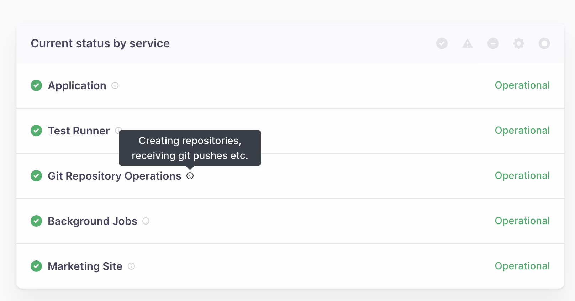Click the Operational status for Test Runner
The height and width of the screenshot is (301, 575).
point(522,131)
